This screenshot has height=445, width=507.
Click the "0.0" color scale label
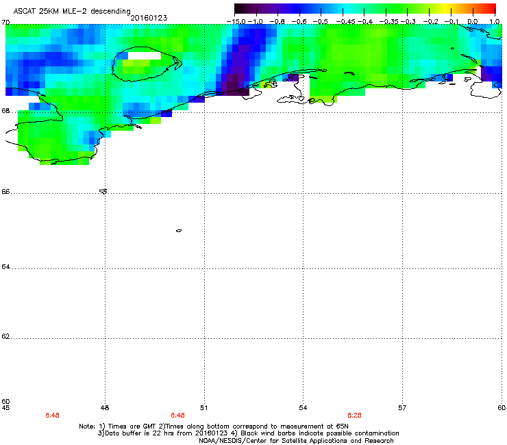click(473, 22)
